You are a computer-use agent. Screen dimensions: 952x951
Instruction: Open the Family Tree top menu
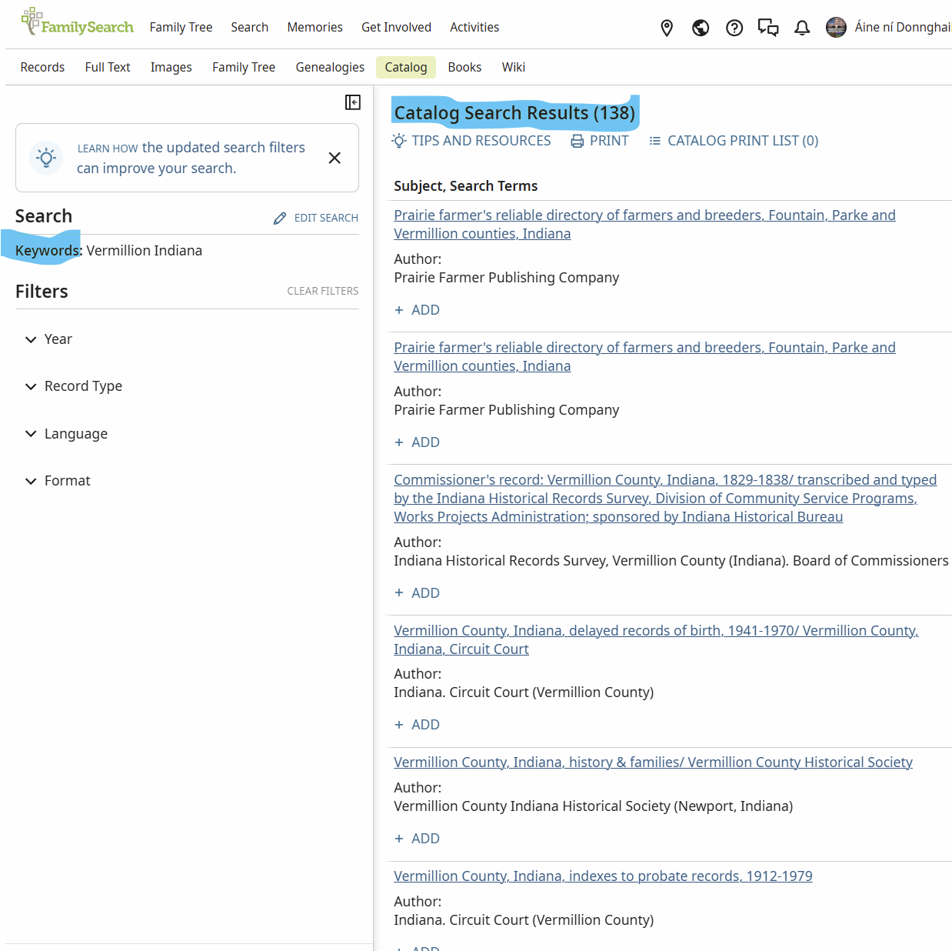click(x=181, y=27)
